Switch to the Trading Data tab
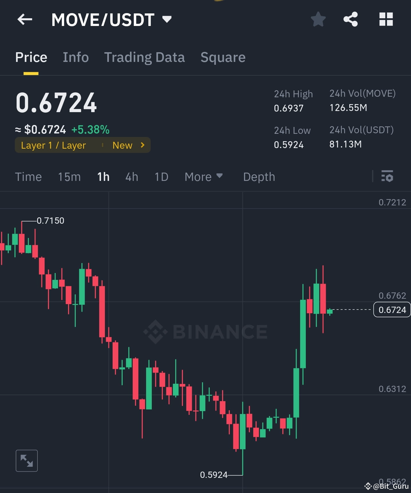Screen dimensions: 411x493 pyautogui.click(x=145, y=57)
